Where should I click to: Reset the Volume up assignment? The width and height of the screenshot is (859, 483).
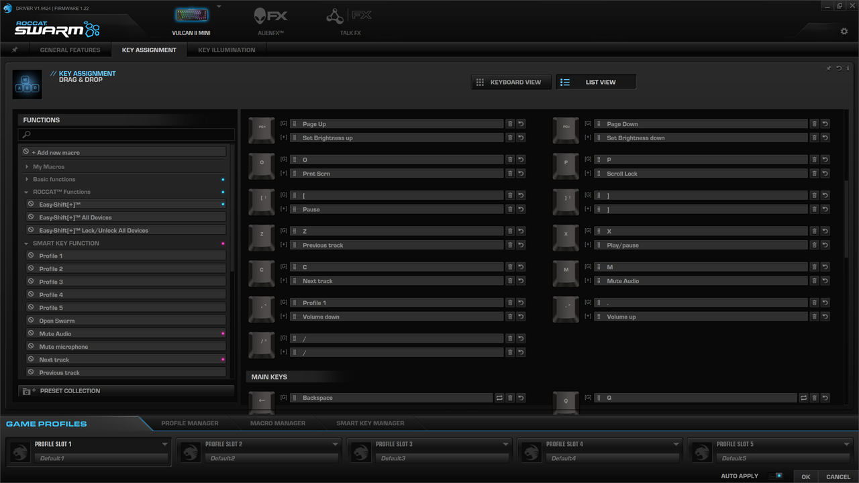[825, 317]
